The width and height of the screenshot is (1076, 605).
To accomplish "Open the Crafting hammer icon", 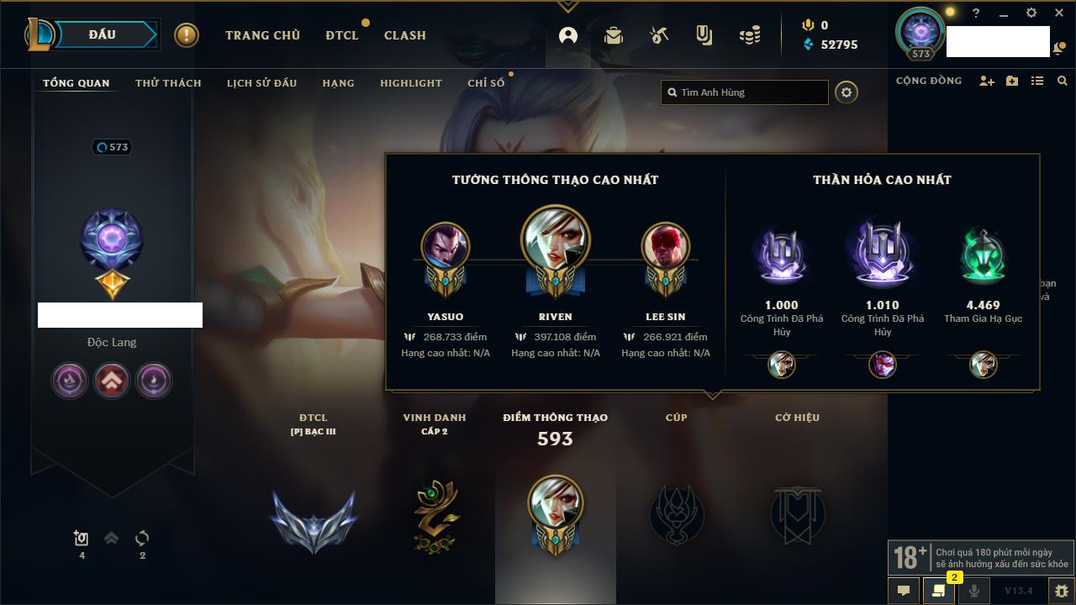I will coord(659,35).
